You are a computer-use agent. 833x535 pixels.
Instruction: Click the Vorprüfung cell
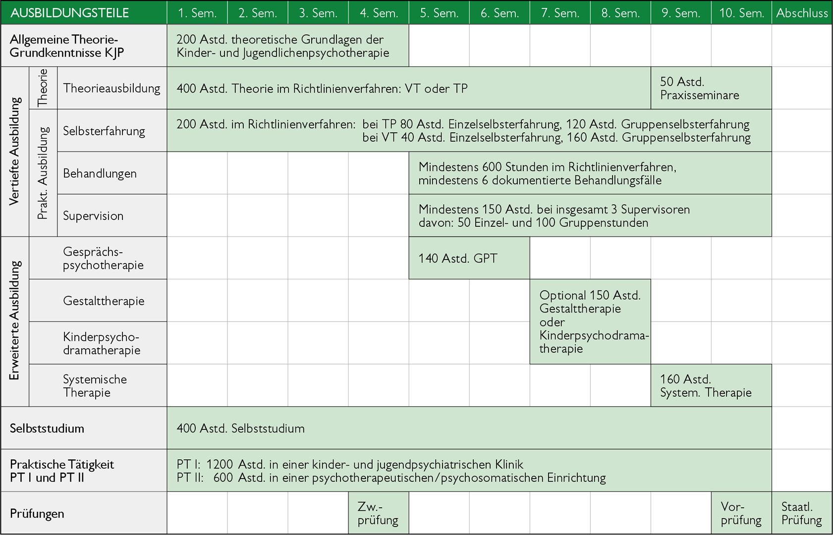741,513
